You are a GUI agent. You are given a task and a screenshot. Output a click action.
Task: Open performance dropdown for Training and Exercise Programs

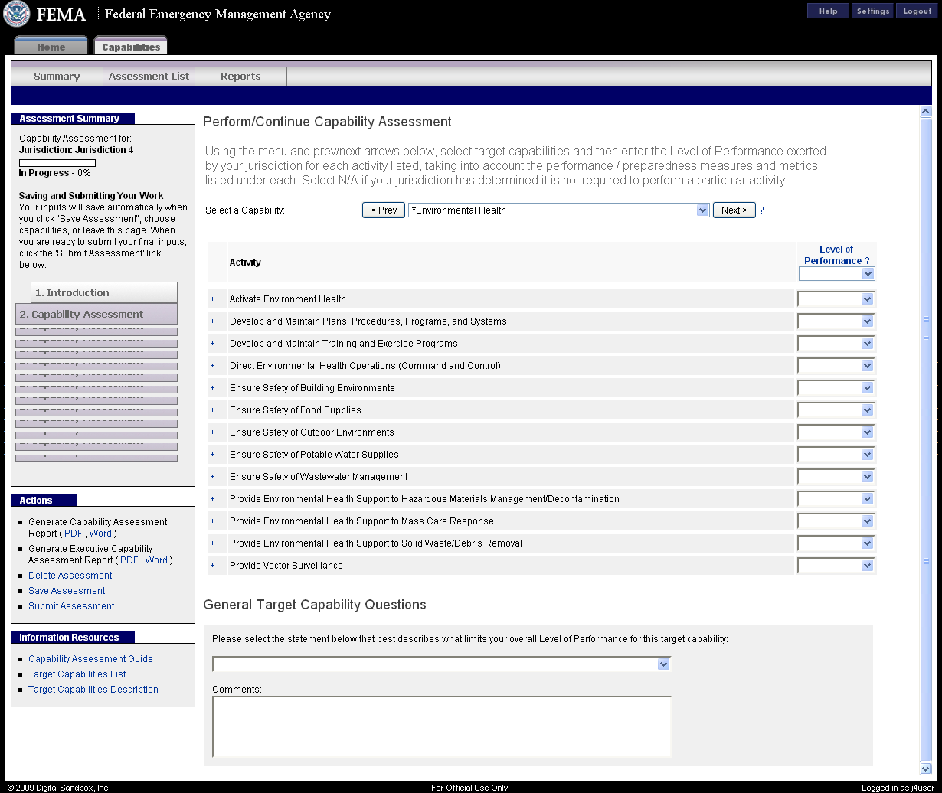click(836, 344)
